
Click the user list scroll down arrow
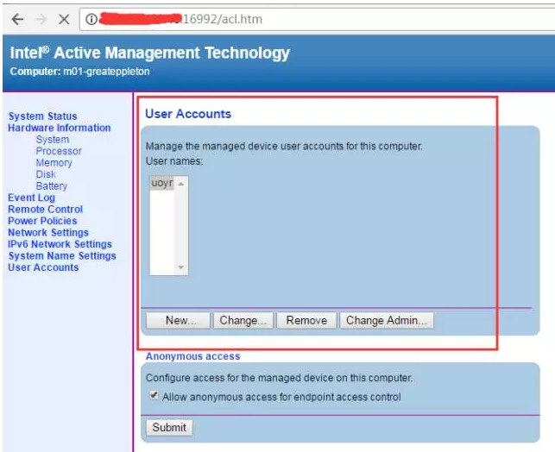(181, 267)
